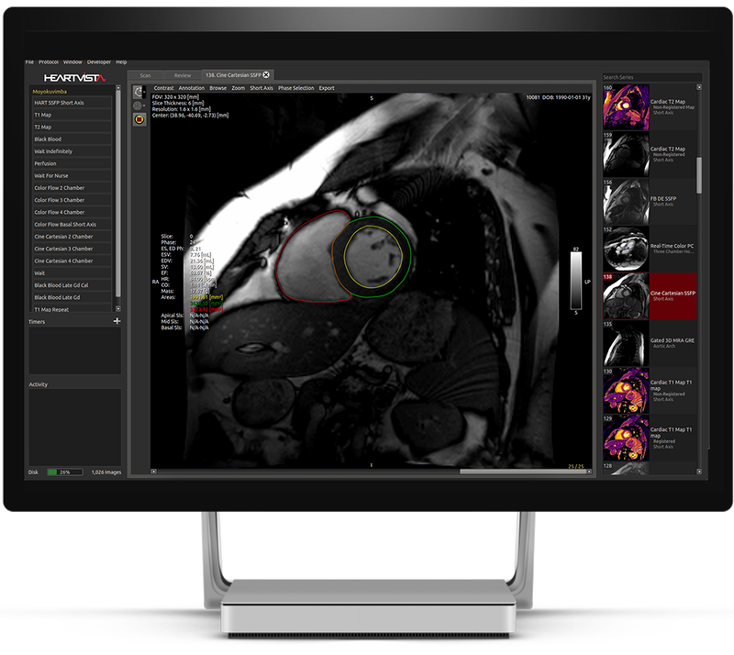
Task: Click protocol list scroll down arrow
Action: (x=118, y=308)
